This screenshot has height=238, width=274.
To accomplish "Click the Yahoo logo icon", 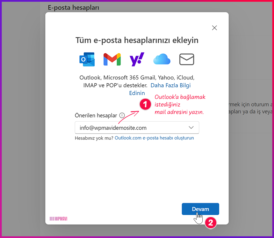I will point(137,59).
